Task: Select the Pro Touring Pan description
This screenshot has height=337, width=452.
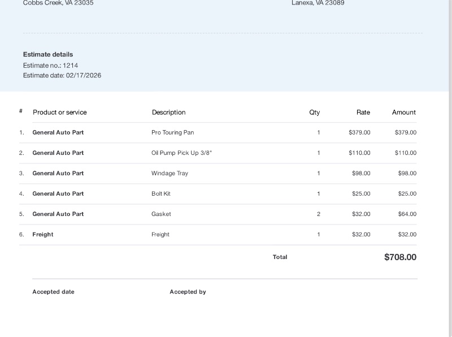Action: pyautogui.click(x=172, y=132)
